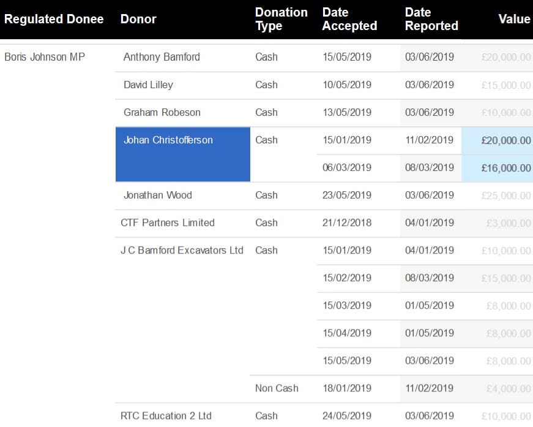
Task: Click the Date Reported column header
Action: [x=431, y=19]
